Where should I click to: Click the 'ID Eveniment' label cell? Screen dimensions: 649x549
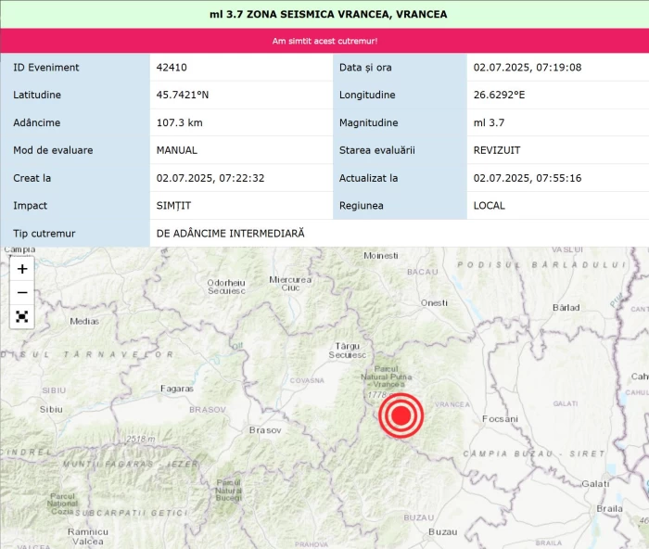pos(75,68)
